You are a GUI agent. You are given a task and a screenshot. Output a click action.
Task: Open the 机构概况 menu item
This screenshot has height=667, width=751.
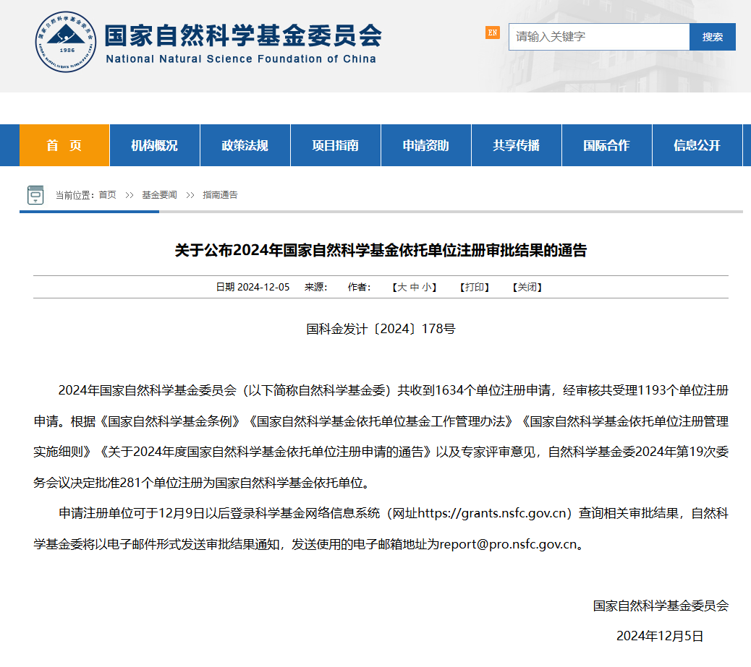(154, 145)
